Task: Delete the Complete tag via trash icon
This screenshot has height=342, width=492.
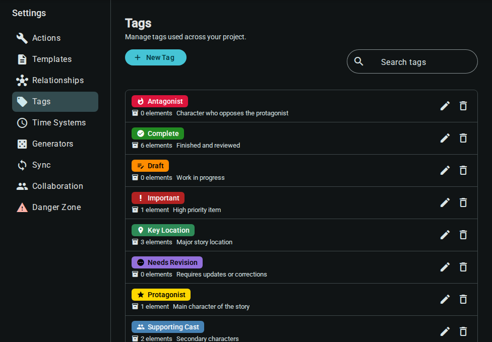Action: click(x=463, y=138)
